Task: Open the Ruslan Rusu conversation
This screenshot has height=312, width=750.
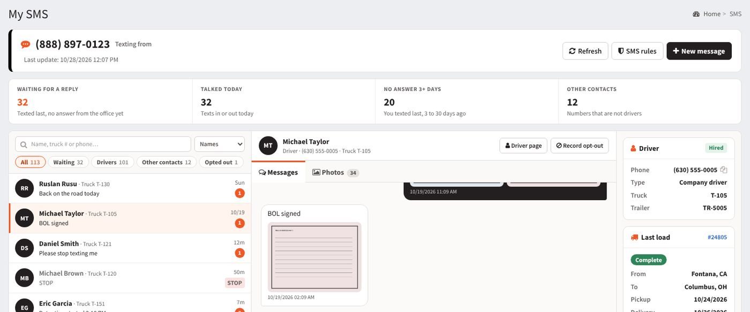Action: pyautogui.click(x=130, y=188)
